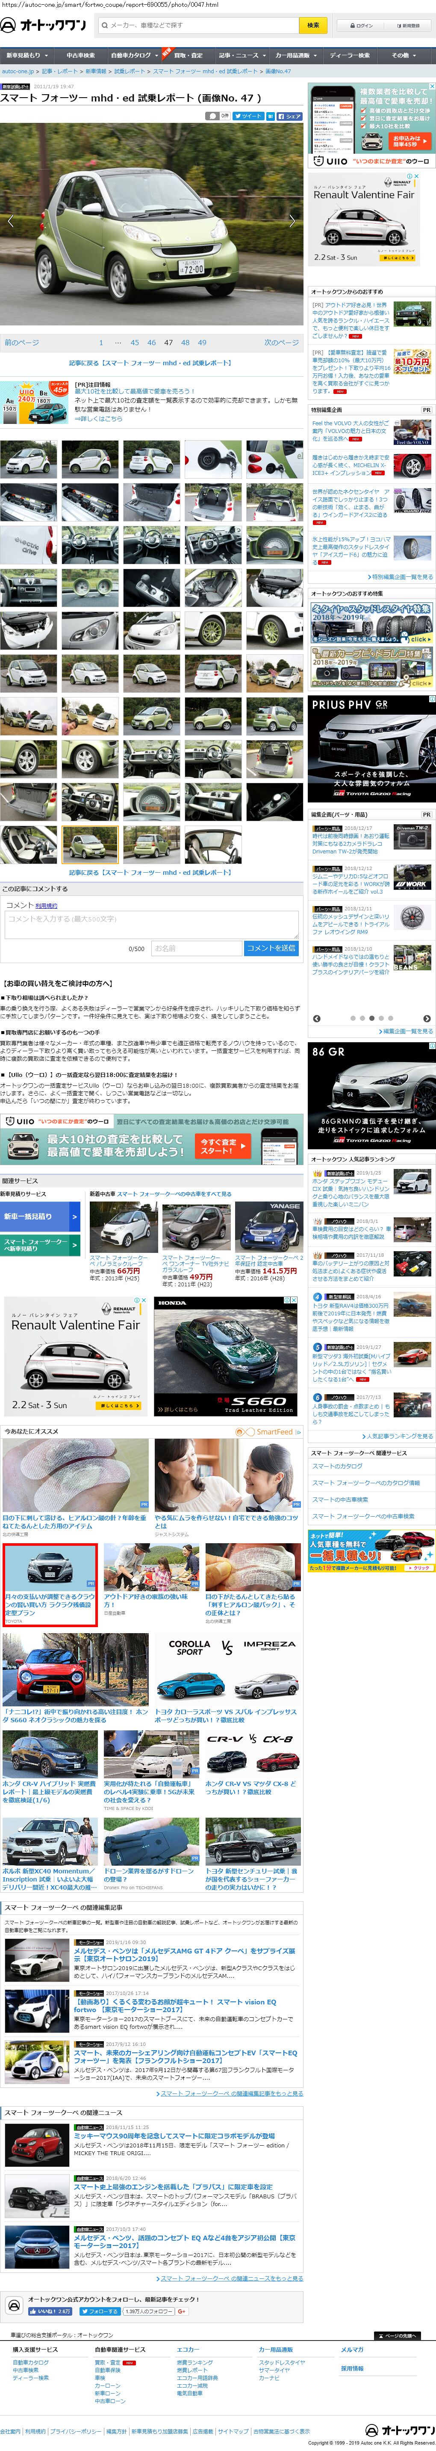Viewport: 436px width, 2451px height.
Task: Show the next photo with the right arrow
Action: pyautogui.click(x=292, y=221)
